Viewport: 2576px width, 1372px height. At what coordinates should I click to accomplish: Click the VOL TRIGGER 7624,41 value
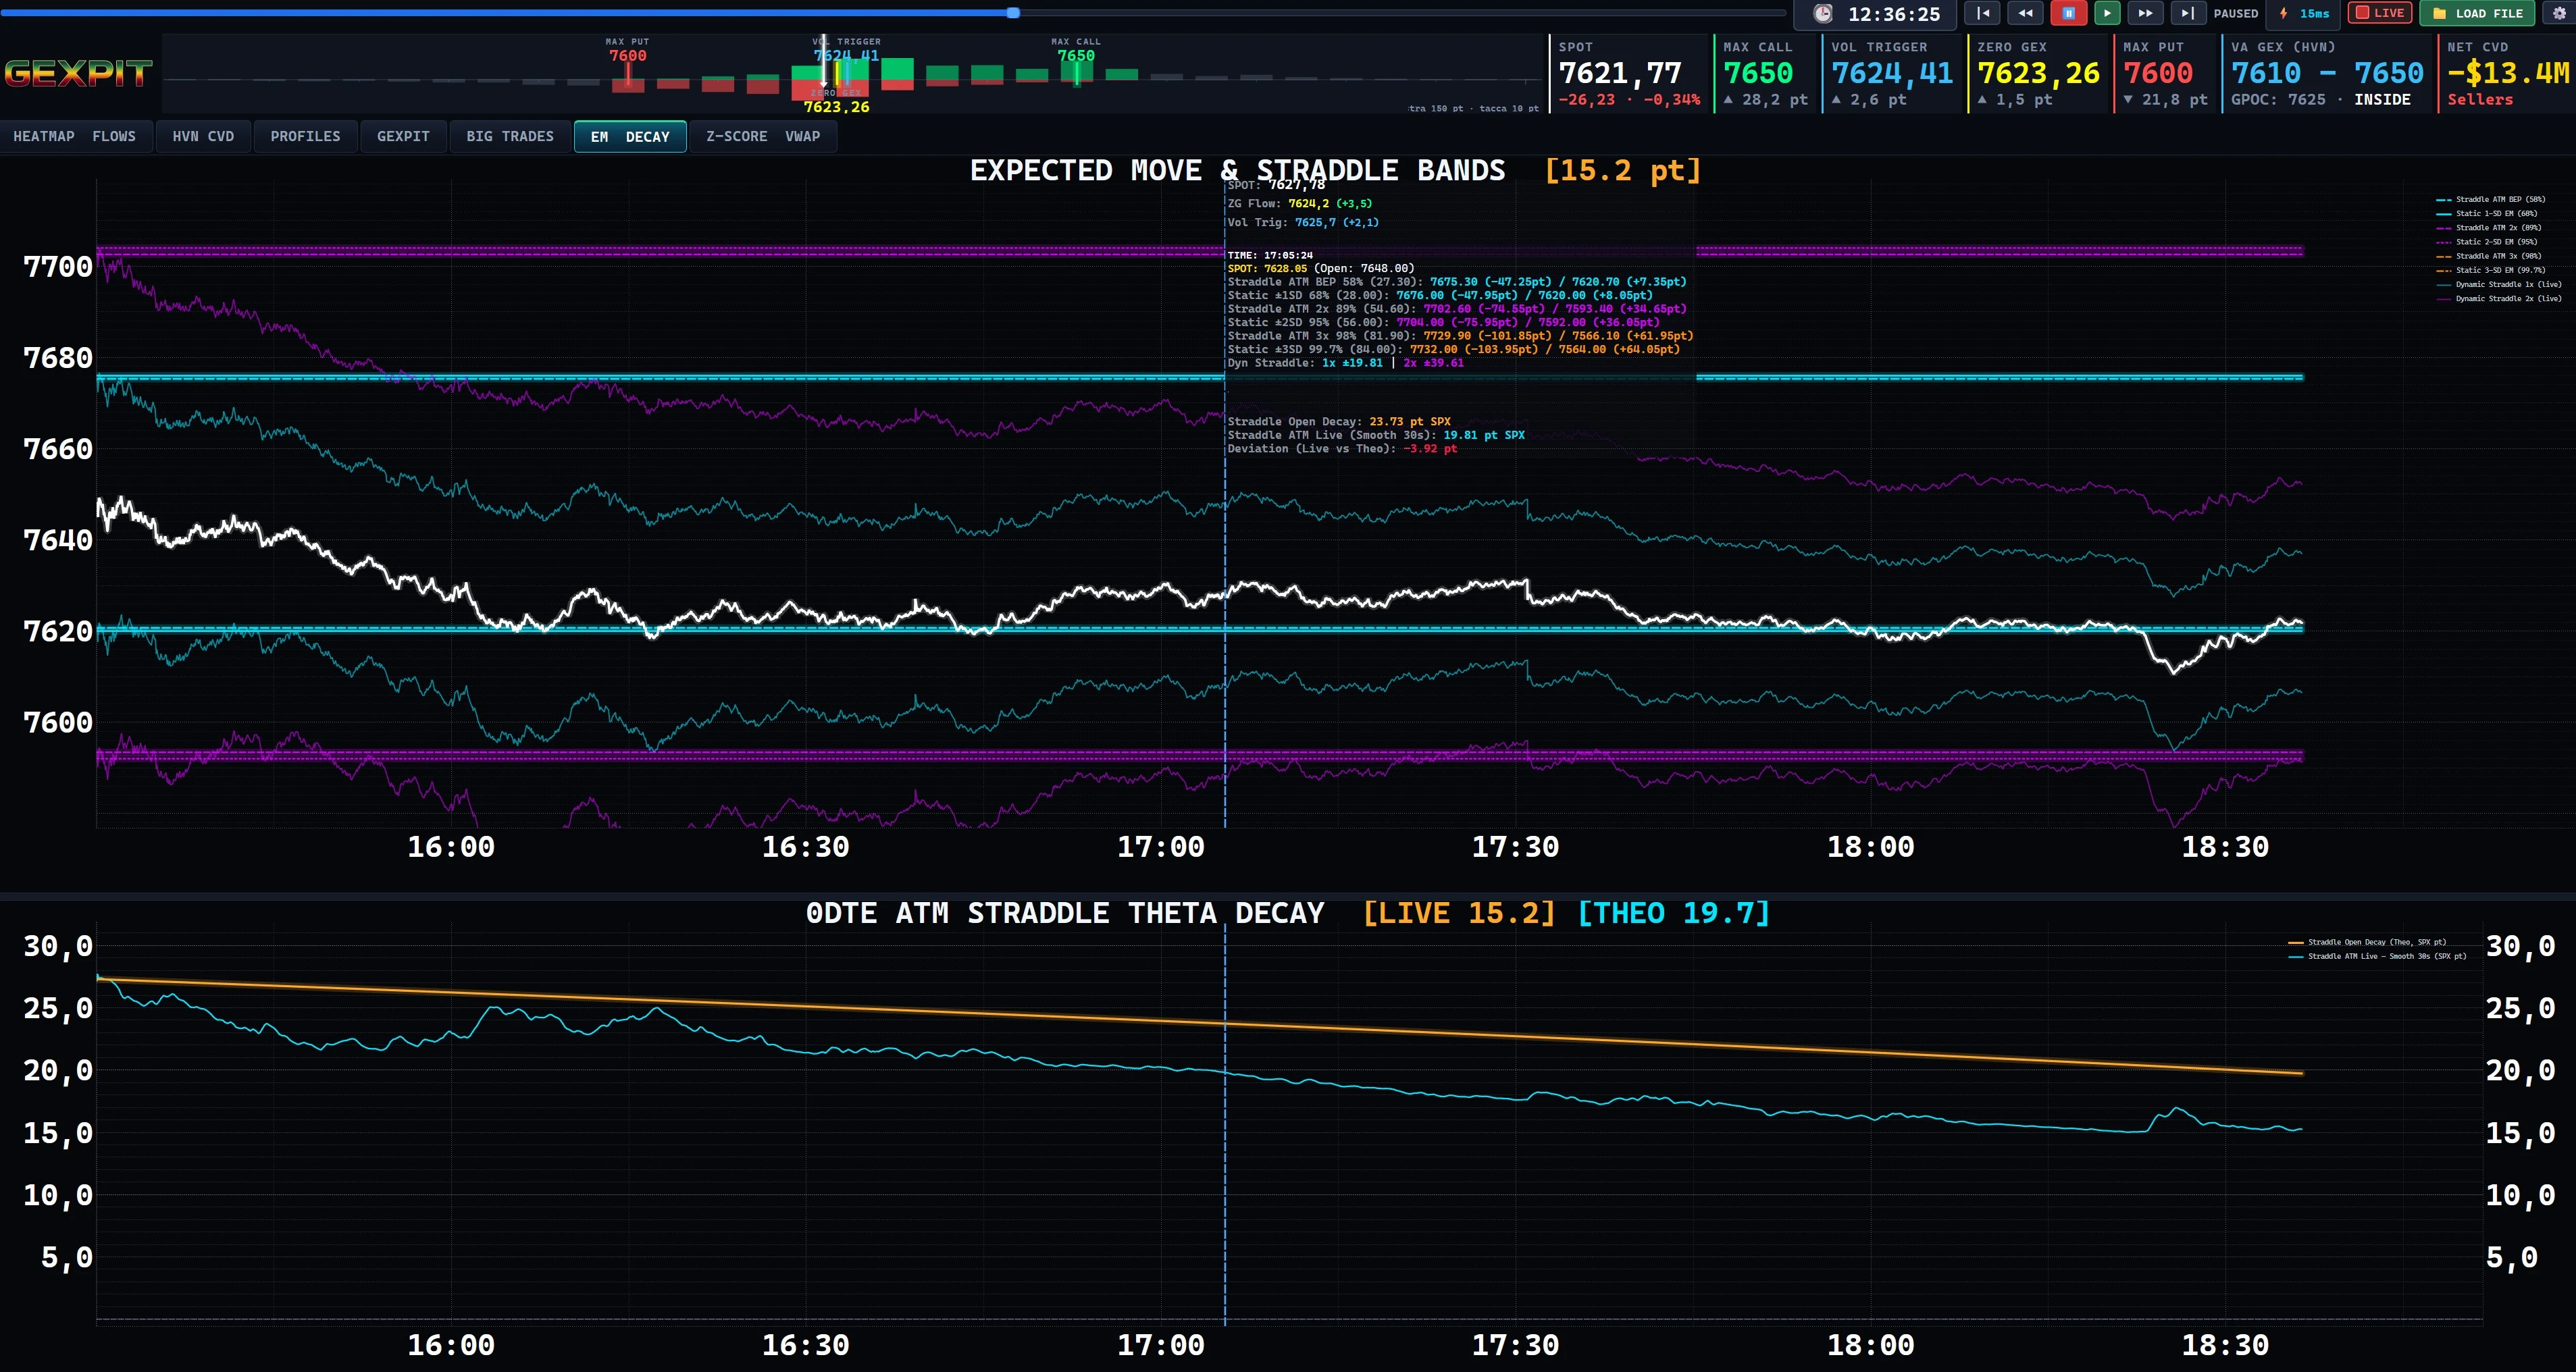[1892, 73]
